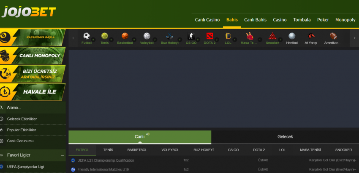This screenshot has width=359, height=173.
Task: Open UEFA Şampiyonlar Ligi league link
Action: point(25,167)
